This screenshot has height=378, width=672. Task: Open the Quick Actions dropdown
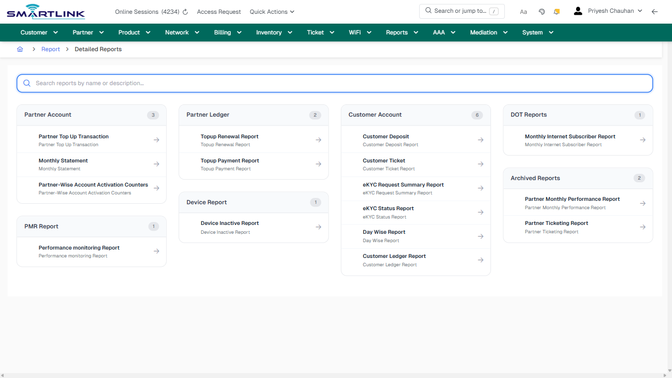coord(272,11)
